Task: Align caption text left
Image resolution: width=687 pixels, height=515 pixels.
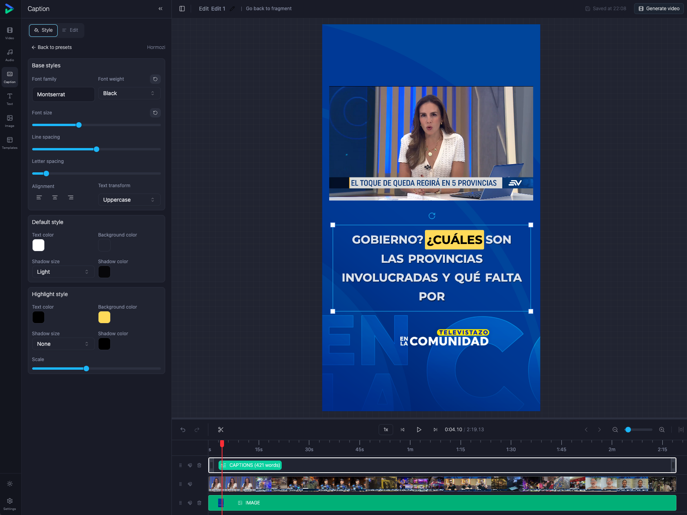Action: pos(39,197)
